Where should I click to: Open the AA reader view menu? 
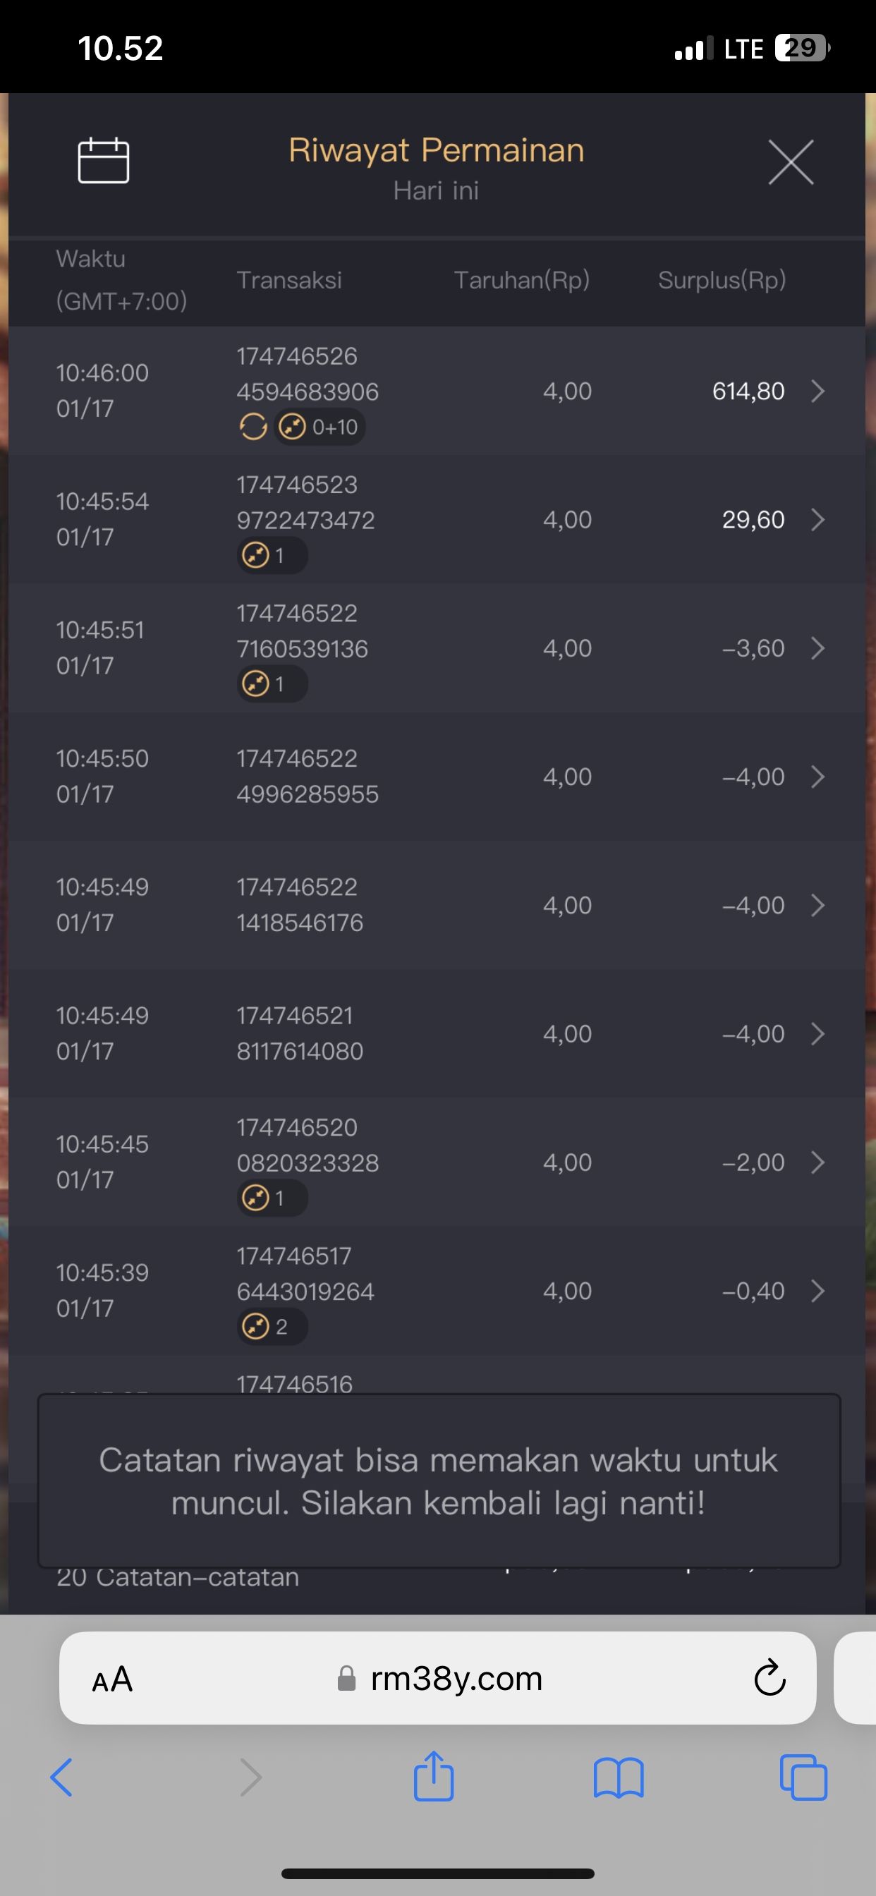tap(113, 1679)
